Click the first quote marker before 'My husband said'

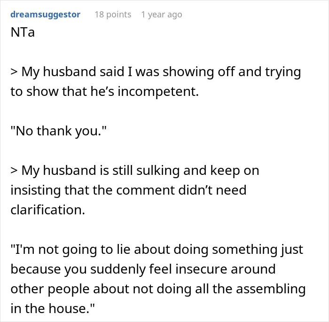[x=14, y=72]
